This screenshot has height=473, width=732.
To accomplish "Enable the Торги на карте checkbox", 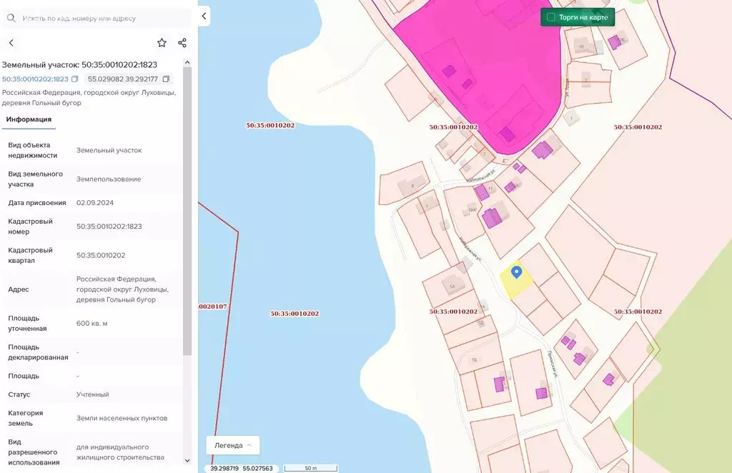I will point(550,17).
